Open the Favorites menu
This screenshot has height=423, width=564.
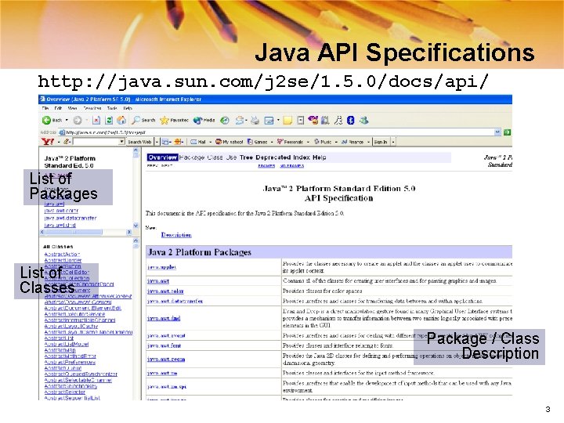coord(92,108)
